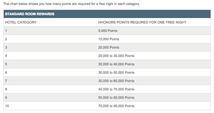The width and height of the screenshot is (214, 113).
Task: Click the 10,000 Points cell
Action: pos(109,39)
